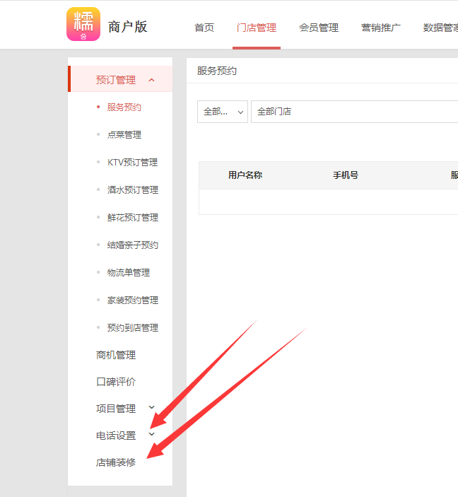This screenshot has height=497, width=458.
Task: Switch to the 门店管理 tab
Action: tap(257, 28)
